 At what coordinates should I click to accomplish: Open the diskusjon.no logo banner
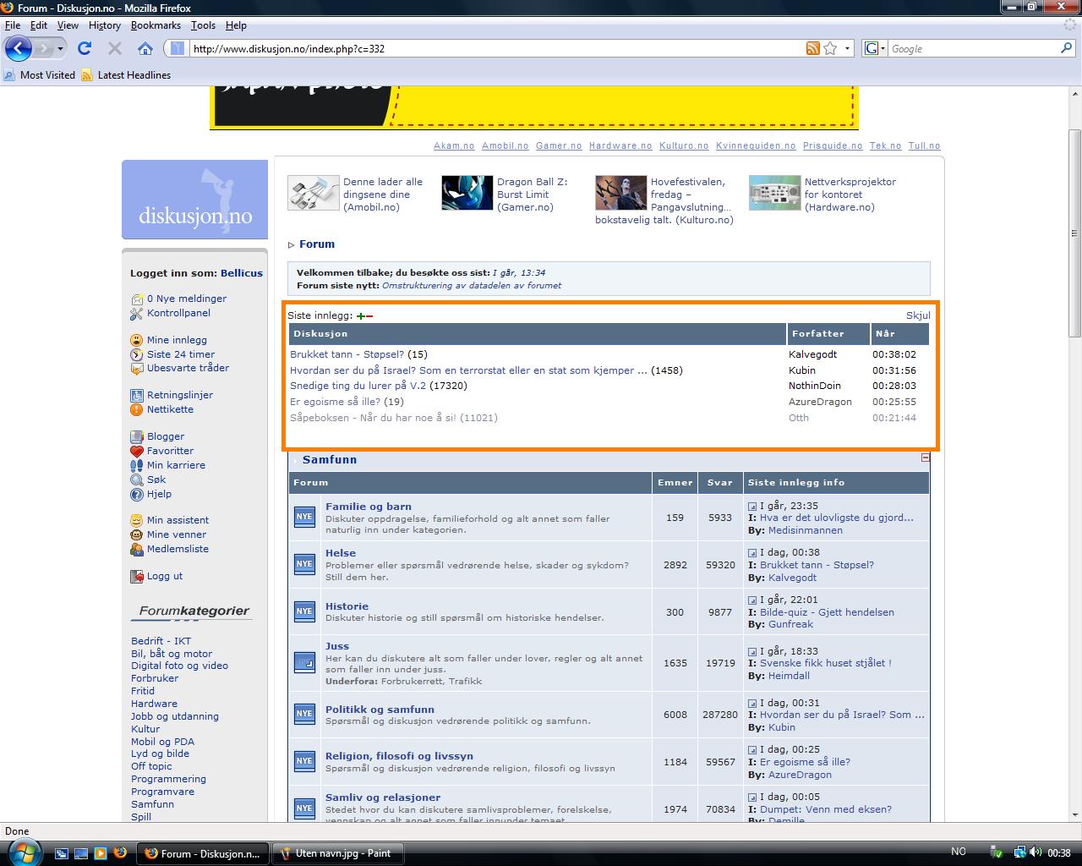194,200
